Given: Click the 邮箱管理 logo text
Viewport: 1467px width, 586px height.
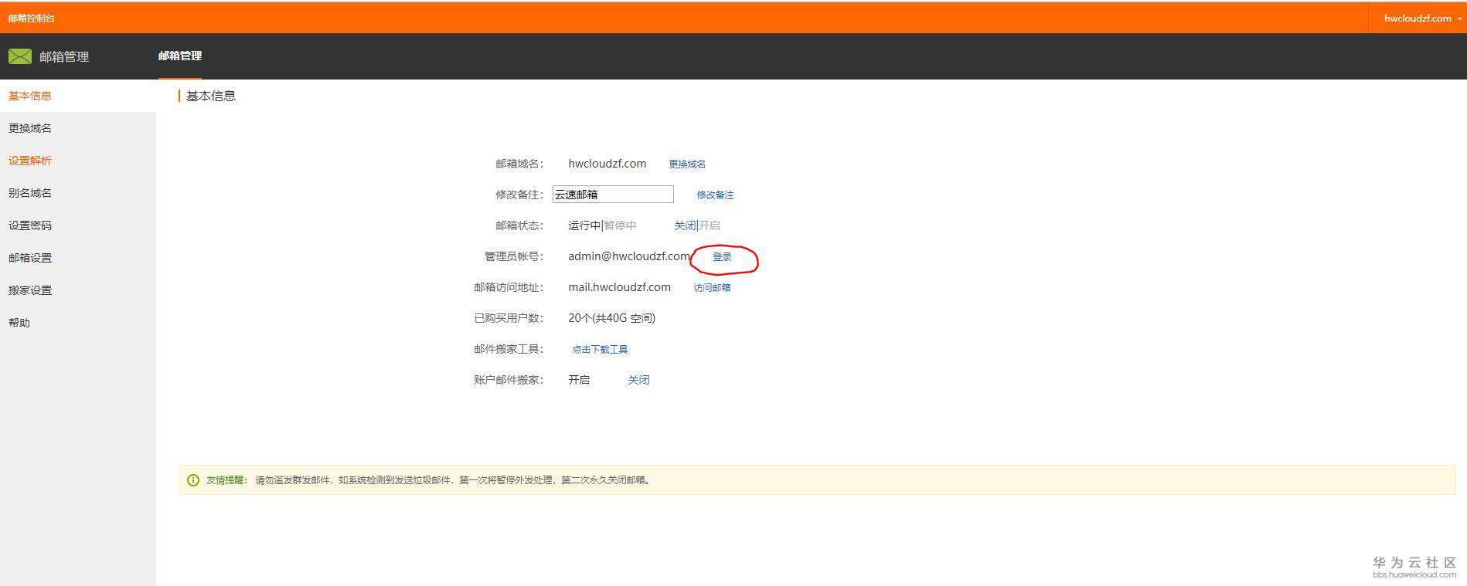Looking at the screenshot, I should (64, 56).
